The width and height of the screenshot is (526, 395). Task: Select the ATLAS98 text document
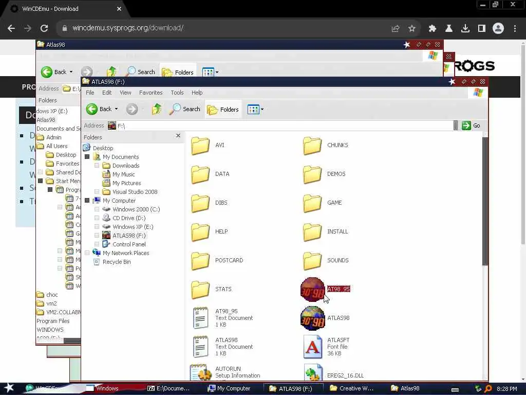[x=201, y=347]
